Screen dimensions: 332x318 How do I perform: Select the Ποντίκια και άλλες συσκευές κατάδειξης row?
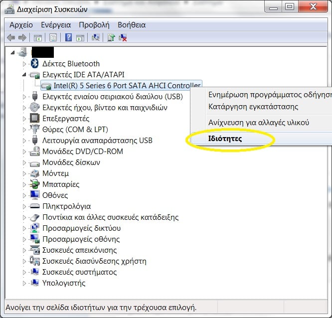[x=110, y=217]
